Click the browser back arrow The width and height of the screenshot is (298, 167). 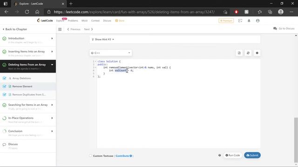tap(7, 12)
